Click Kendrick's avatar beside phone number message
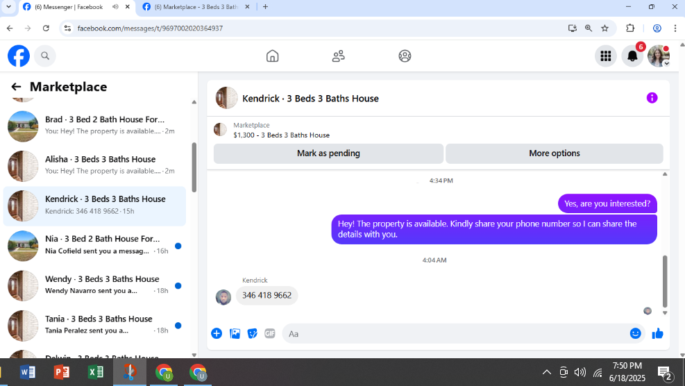This screenshot has width=685, height=386. coord(223,297)
